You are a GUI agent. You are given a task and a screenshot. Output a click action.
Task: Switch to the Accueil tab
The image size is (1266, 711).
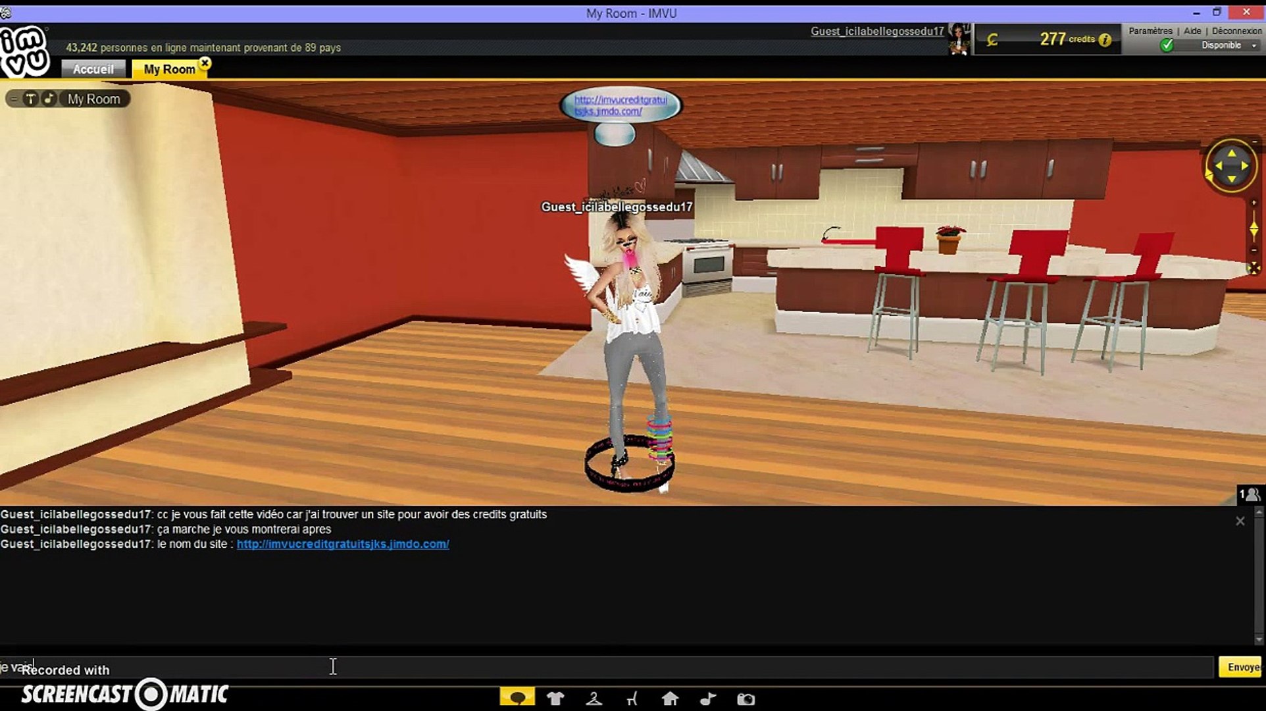coord(93,69)
